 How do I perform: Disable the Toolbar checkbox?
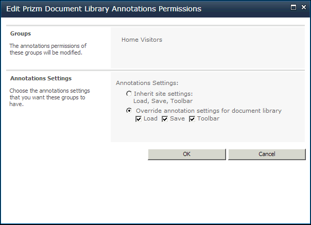point(192,119)
